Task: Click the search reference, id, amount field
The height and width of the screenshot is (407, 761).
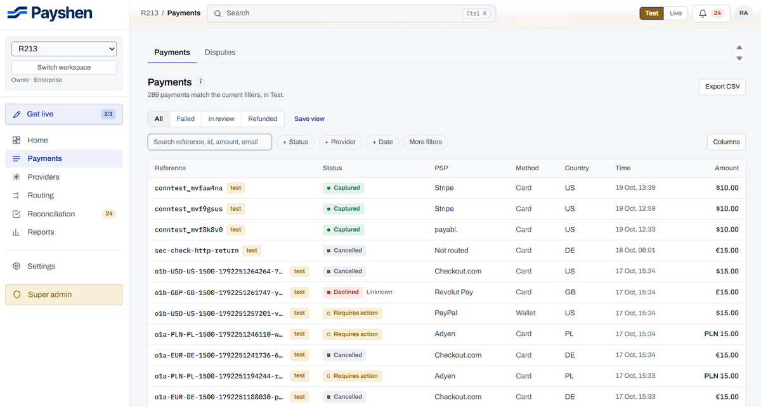Action: 210,142
